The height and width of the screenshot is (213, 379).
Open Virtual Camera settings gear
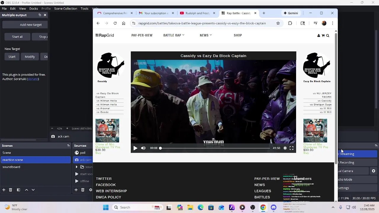373,171
